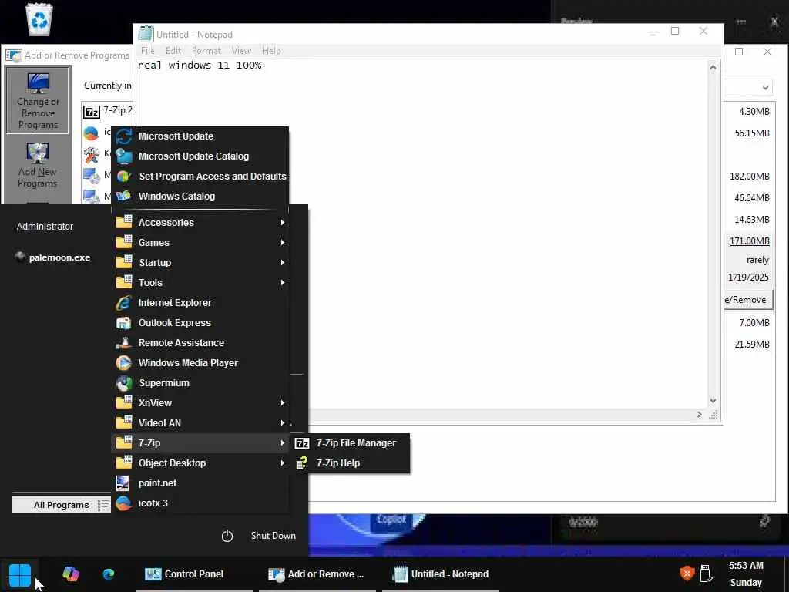789x592 pixels.
Task: Click the security shield tray icon
Action: [687, 573]
